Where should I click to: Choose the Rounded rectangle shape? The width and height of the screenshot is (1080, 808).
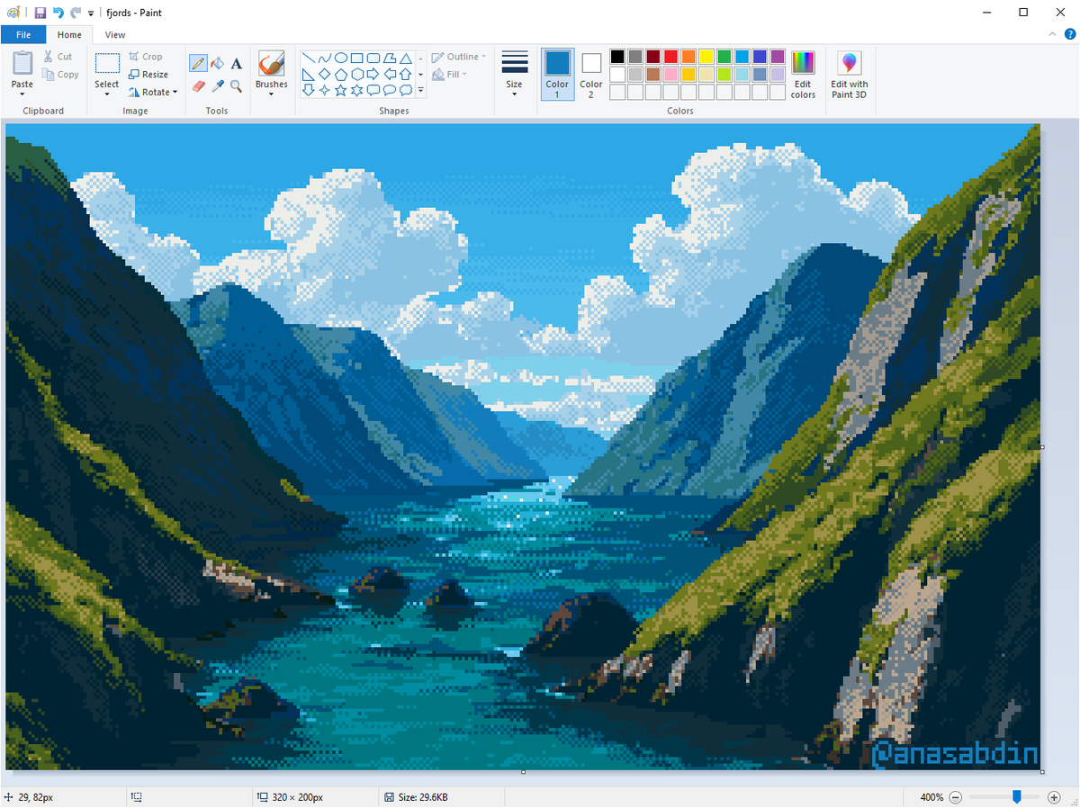pyautogui.click(x=373, y=58)
